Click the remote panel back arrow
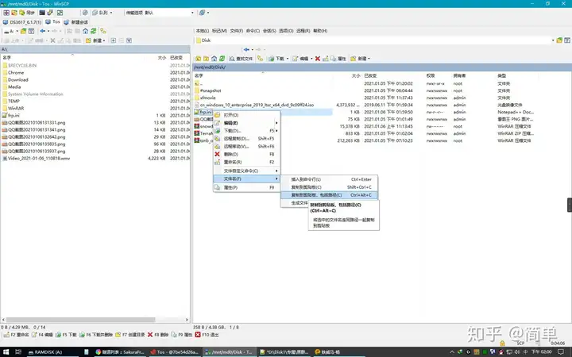 tap(247, 49)
